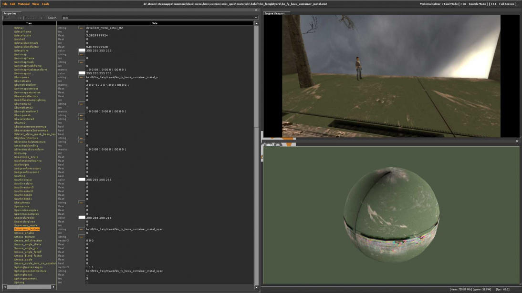Open the first dimmed dropdown left of Search

pyautogui.click(x=13, y=18)
